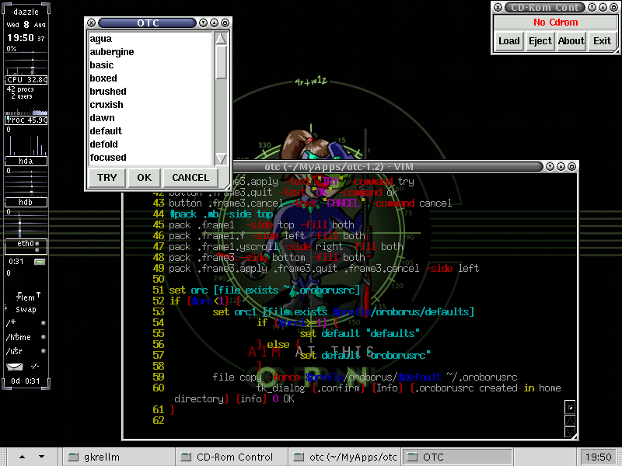Select OTC entry in the taskbar
Viewport: 622px width, 466px height.
(457, 457)
